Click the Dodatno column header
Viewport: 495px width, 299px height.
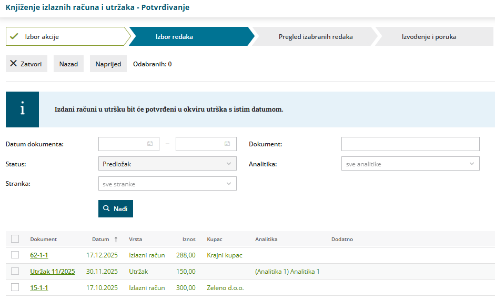point(342,240)
